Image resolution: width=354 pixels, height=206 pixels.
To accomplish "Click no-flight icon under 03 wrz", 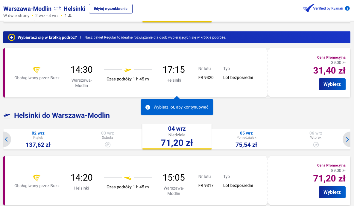I will pyautogui.click(x=108, y=145).
